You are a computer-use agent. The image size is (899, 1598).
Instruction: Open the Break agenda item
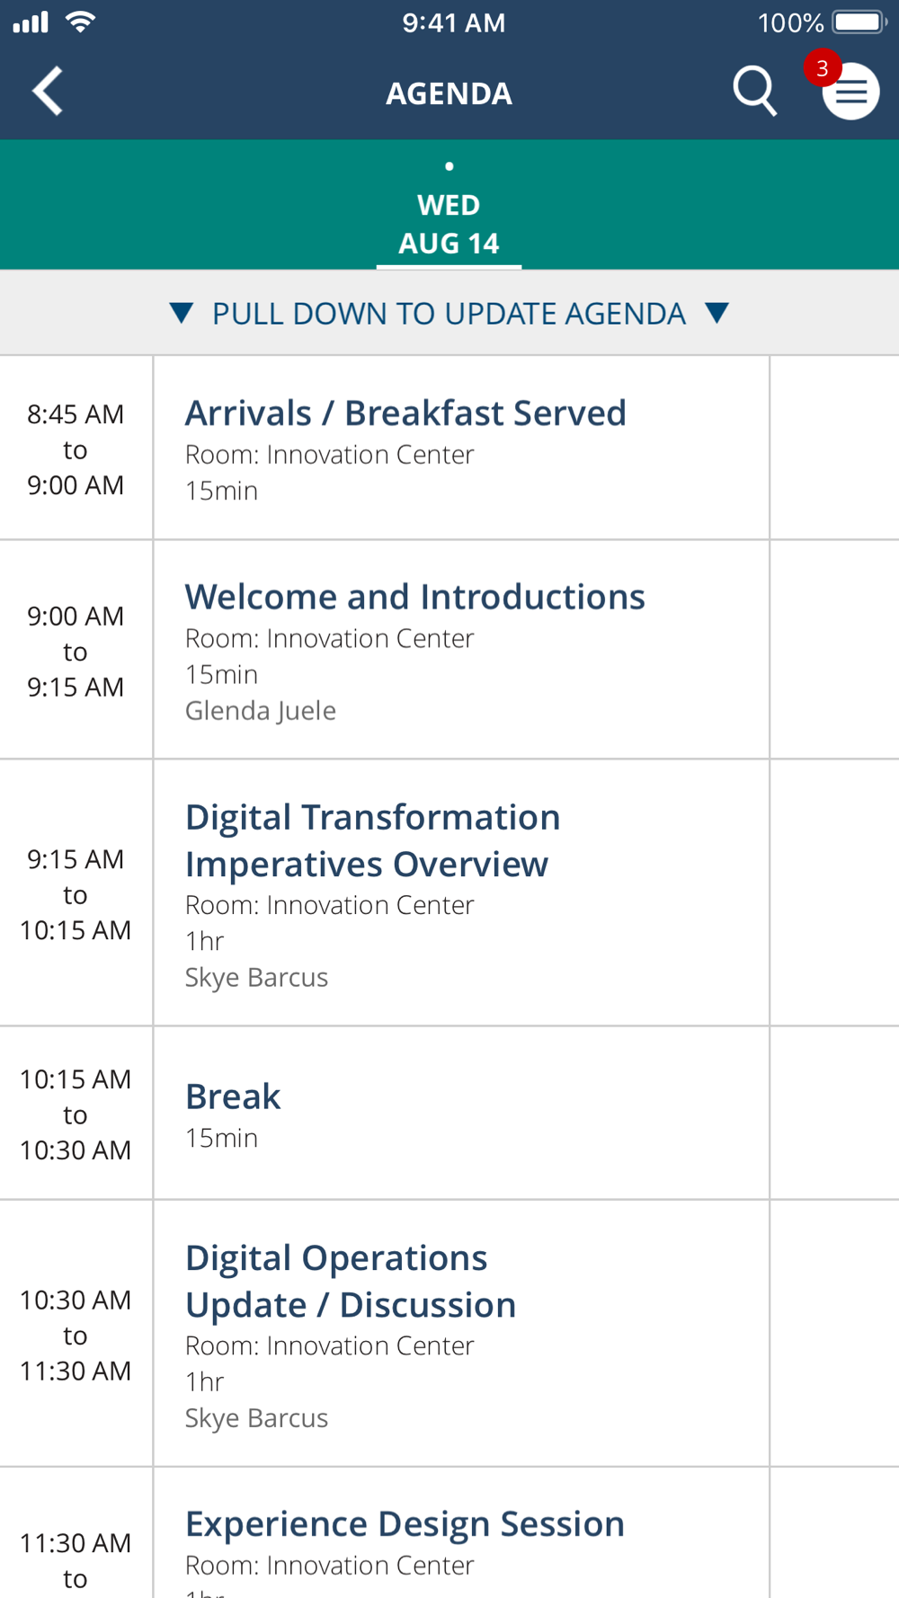pyautogui.click(x=461, y=1113)
